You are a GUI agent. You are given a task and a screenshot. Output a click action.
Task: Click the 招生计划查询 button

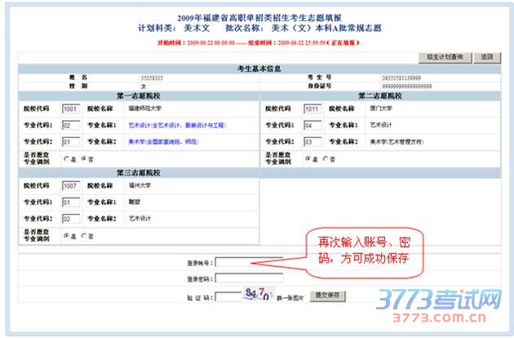[446, 57]
